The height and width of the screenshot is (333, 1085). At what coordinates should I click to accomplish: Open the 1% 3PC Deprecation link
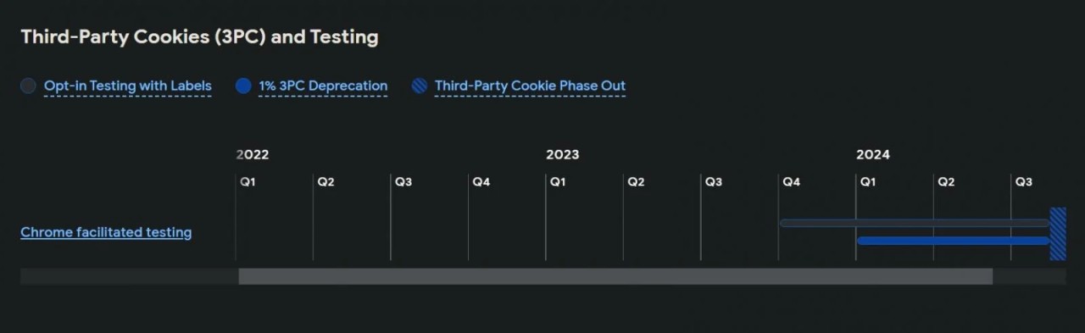[x=323, y=86]
